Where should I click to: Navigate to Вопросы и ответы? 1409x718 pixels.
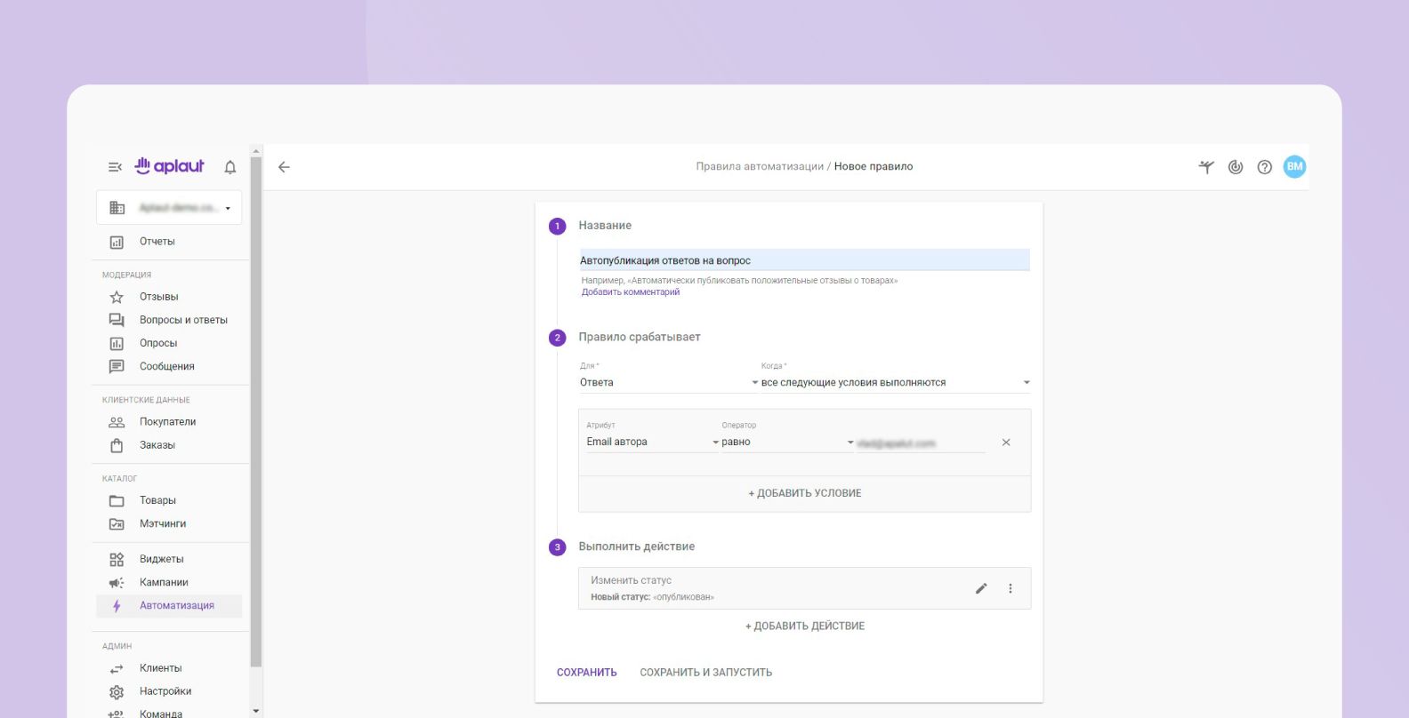coord(183,320)
